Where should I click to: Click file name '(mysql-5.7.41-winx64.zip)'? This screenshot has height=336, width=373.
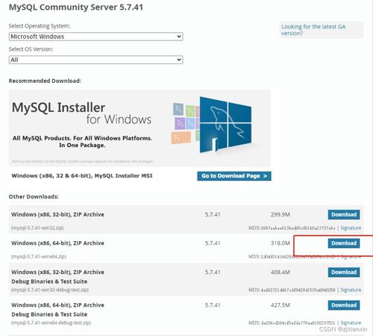tap(39, 257)
